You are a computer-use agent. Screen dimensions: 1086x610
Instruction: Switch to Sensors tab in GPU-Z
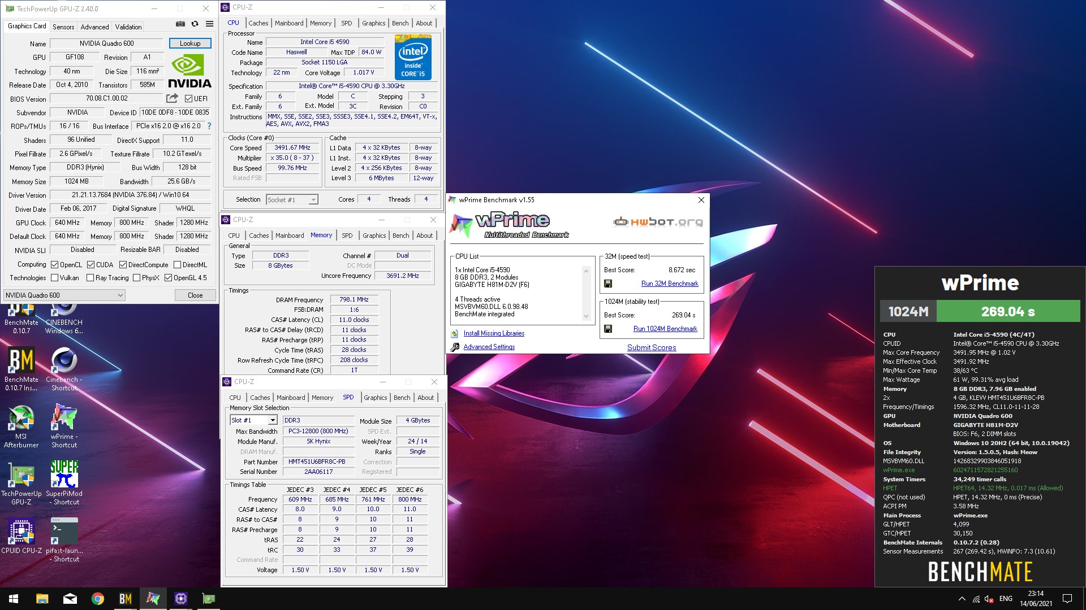pyautogui.click(x=63, y=27)
